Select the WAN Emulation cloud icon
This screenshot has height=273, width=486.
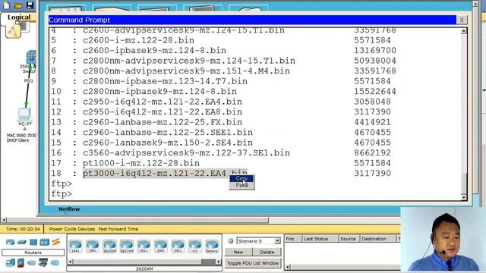(x=31, y=263)
